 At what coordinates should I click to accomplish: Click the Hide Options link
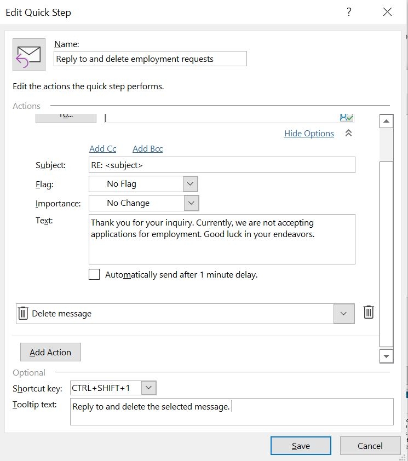click(309, 134)
